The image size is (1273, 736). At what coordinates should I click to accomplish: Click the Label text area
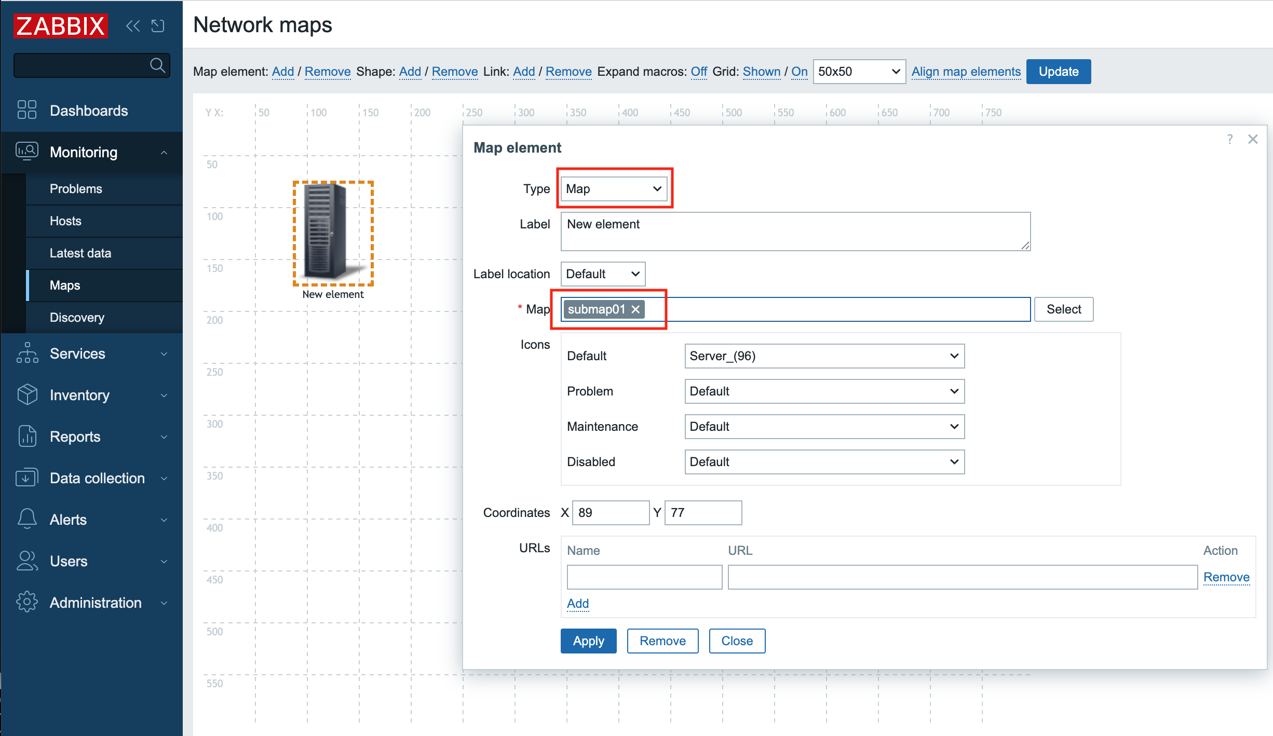pyautogui.click(x=795, y=231)
